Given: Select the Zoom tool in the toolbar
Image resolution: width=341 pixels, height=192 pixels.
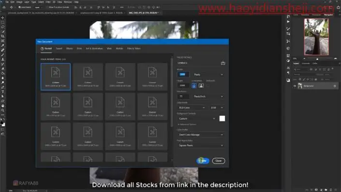Looking at the screenshot, I should [x=2, y=110].
